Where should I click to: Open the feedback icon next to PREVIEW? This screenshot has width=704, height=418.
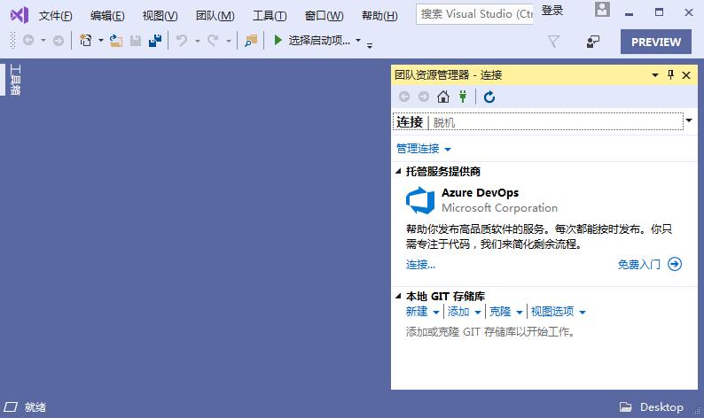pyautogui.click(x=593, y=42)
